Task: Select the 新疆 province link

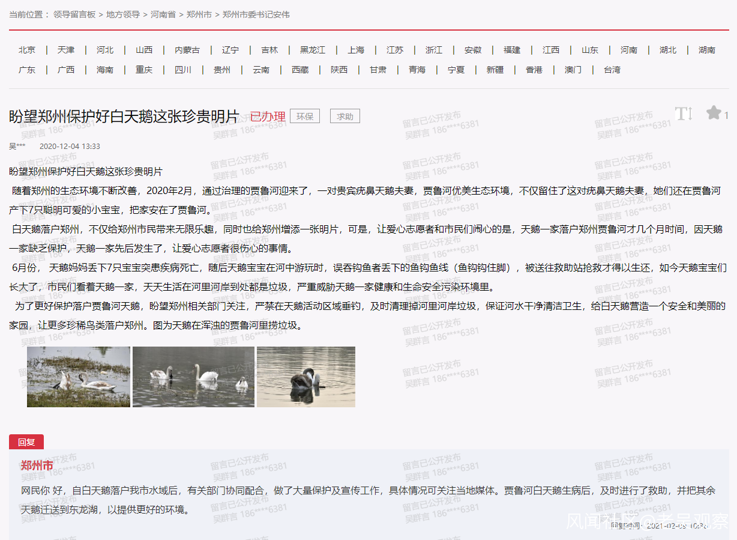Action: [495, 70]
